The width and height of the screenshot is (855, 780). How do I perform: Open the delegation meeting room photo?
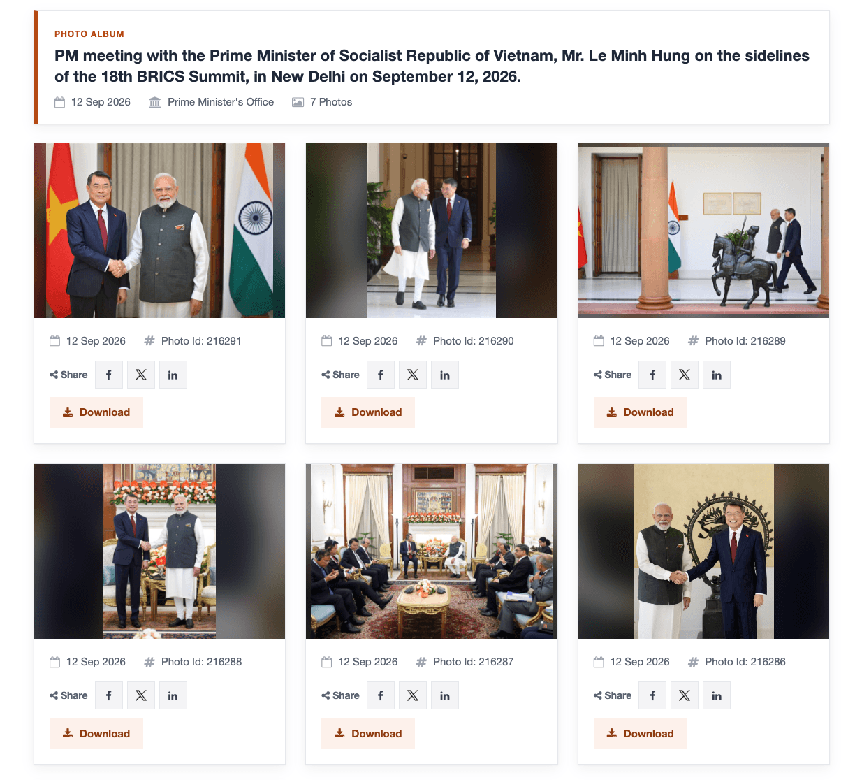(x=432, y=551)
